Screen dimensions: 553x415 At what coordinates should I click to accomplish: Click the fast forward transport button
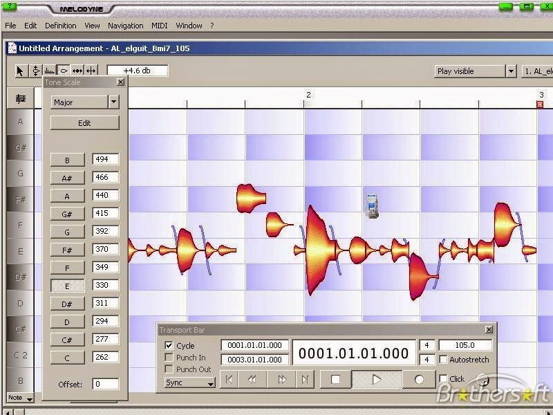(x=282, y=379)
